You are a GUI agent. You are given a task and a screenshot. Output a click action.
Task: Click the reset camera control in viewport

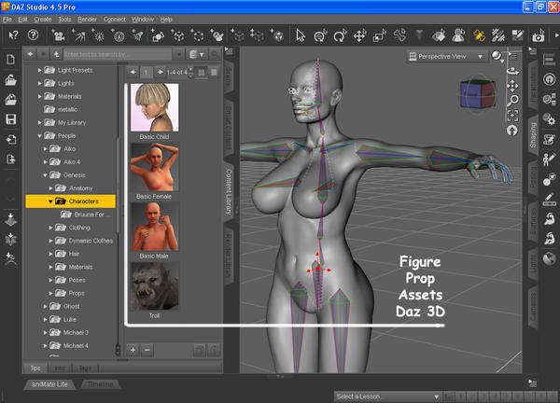512,131
